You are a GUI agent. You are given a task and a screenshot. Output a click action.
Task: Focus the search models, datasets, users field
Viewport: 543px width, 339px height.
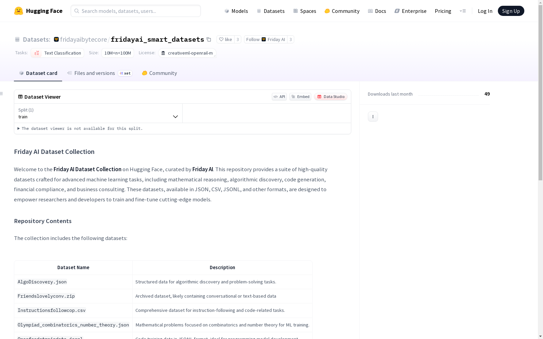(136, 11)
